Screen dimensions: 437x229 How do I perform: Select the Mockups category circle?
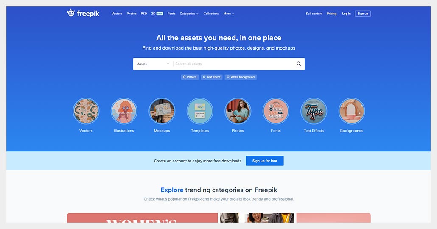click(x=162, y=111)
